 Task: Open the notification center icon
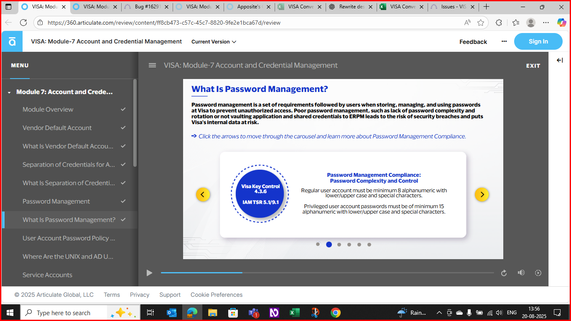[557, 312]
